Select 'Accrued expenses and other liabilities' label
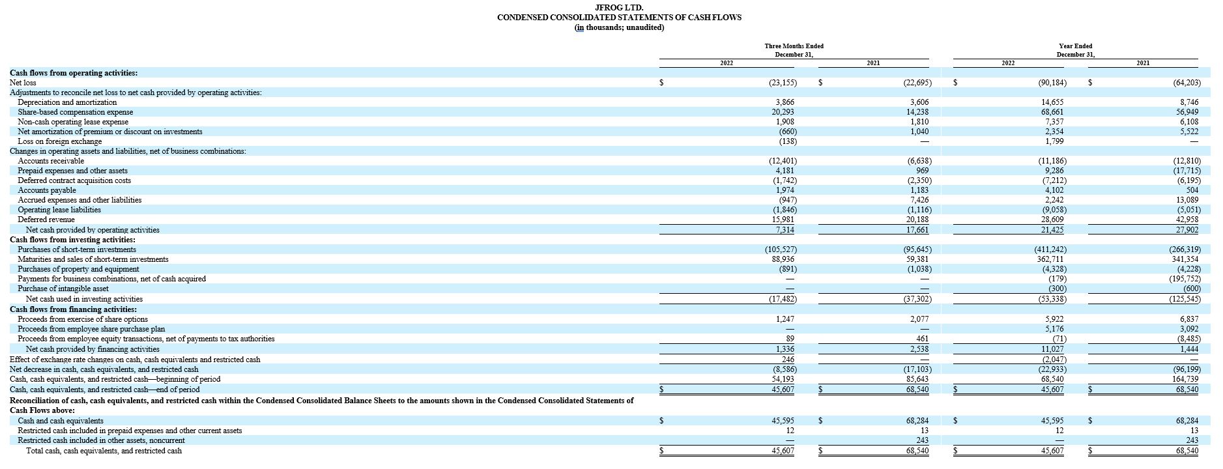This screenshot has height=469, width=1223. point(79,200)
